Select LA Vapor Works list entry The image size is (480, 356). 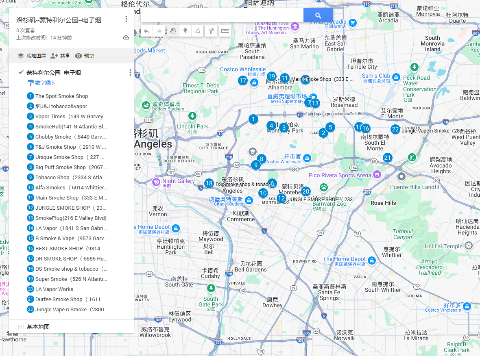(54, 289)
